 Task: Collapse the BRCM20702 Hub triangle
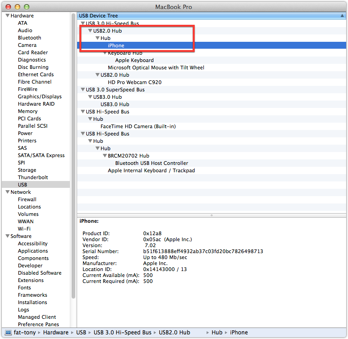point(105,156)
